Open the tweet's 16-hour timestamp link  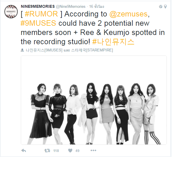[97, 6]
